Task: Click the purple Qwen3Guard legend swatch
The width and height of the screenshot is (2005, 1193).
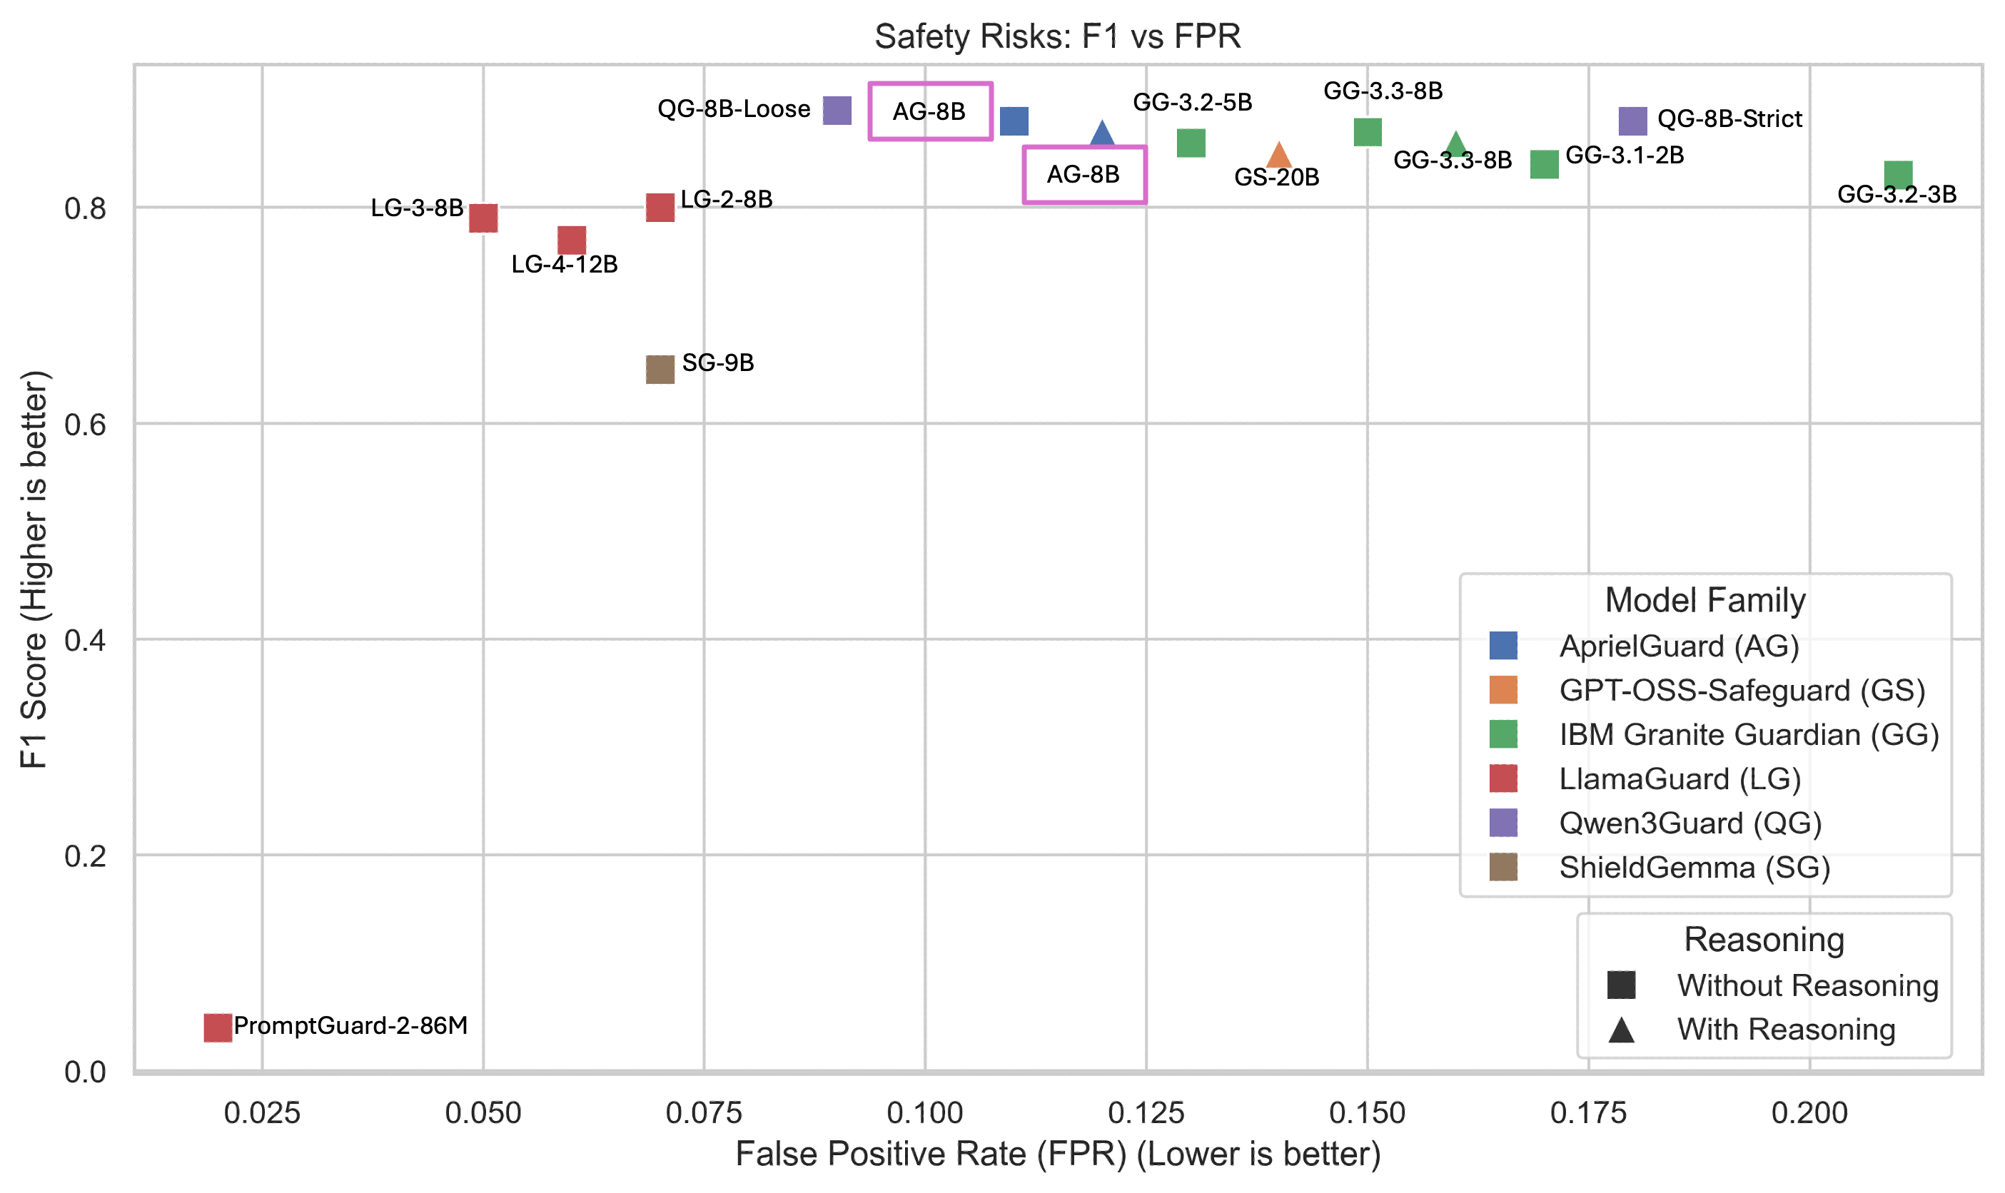Action: 1503,823
